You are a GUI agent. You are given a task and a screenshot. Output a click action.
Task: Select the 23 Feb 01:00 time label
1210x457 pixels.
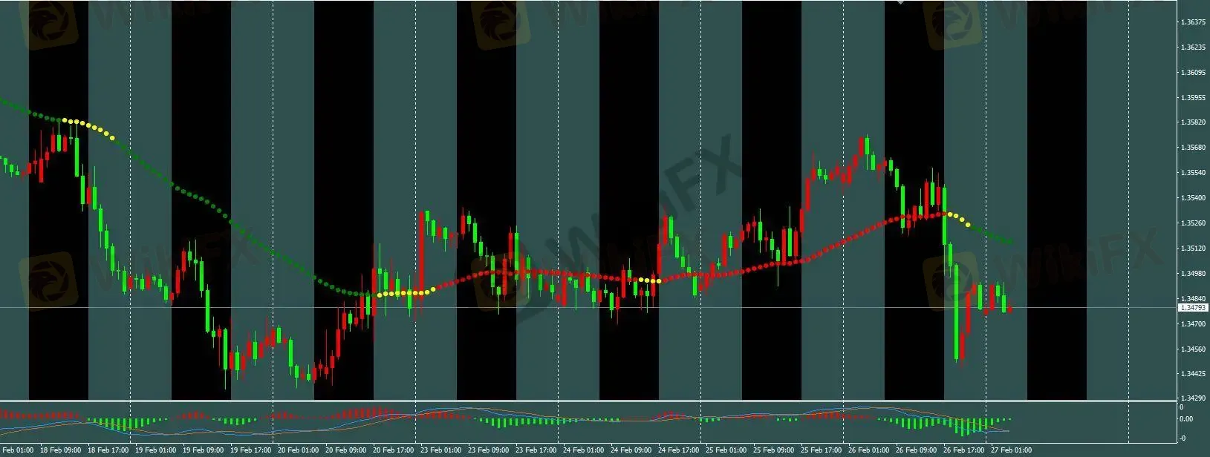pyautogui.click(x=440, y=450)
